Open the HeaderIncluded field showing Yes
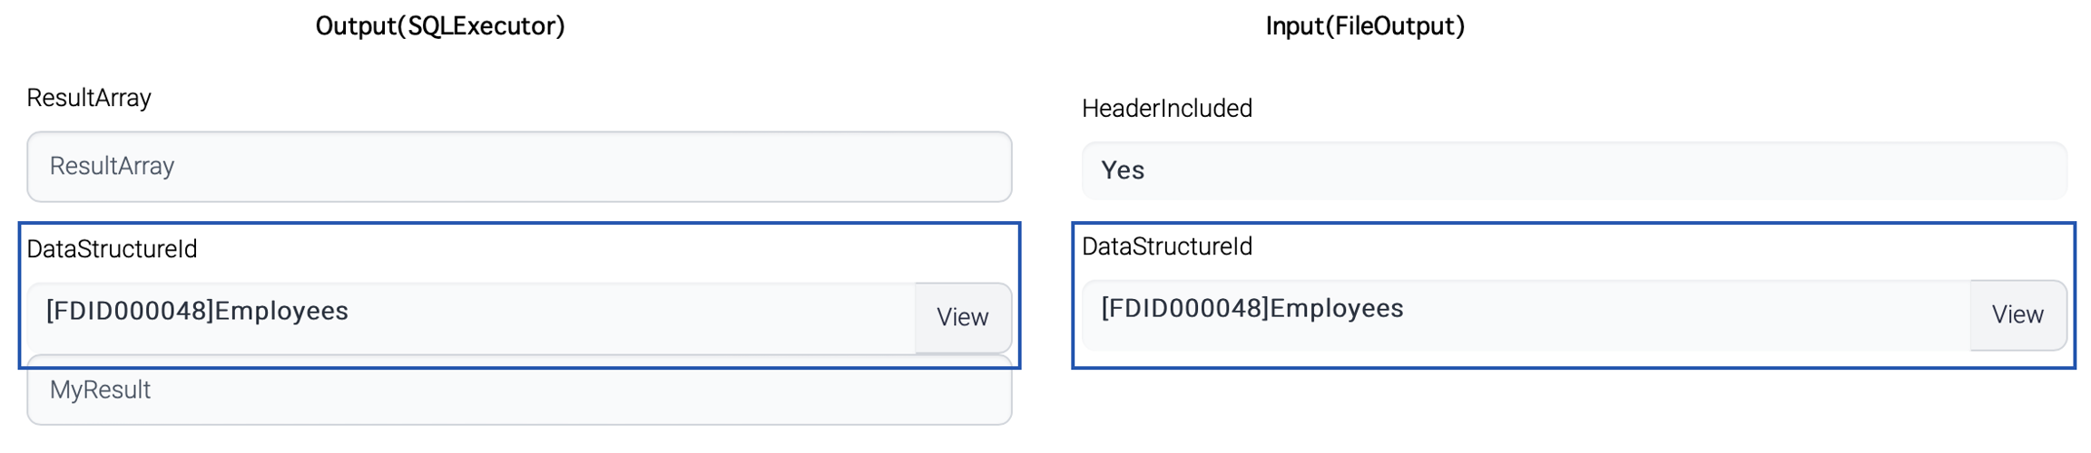The image size is (2091, 453). pos(1573,170)
